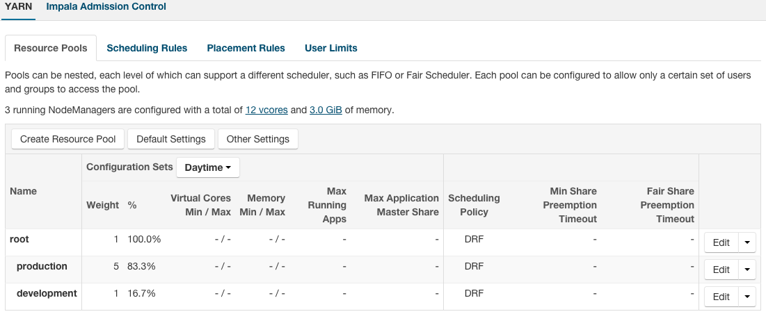Open the Scheduling Rules tab
The height and width of the screenshot is (314, 766).
tap(147, 48)
